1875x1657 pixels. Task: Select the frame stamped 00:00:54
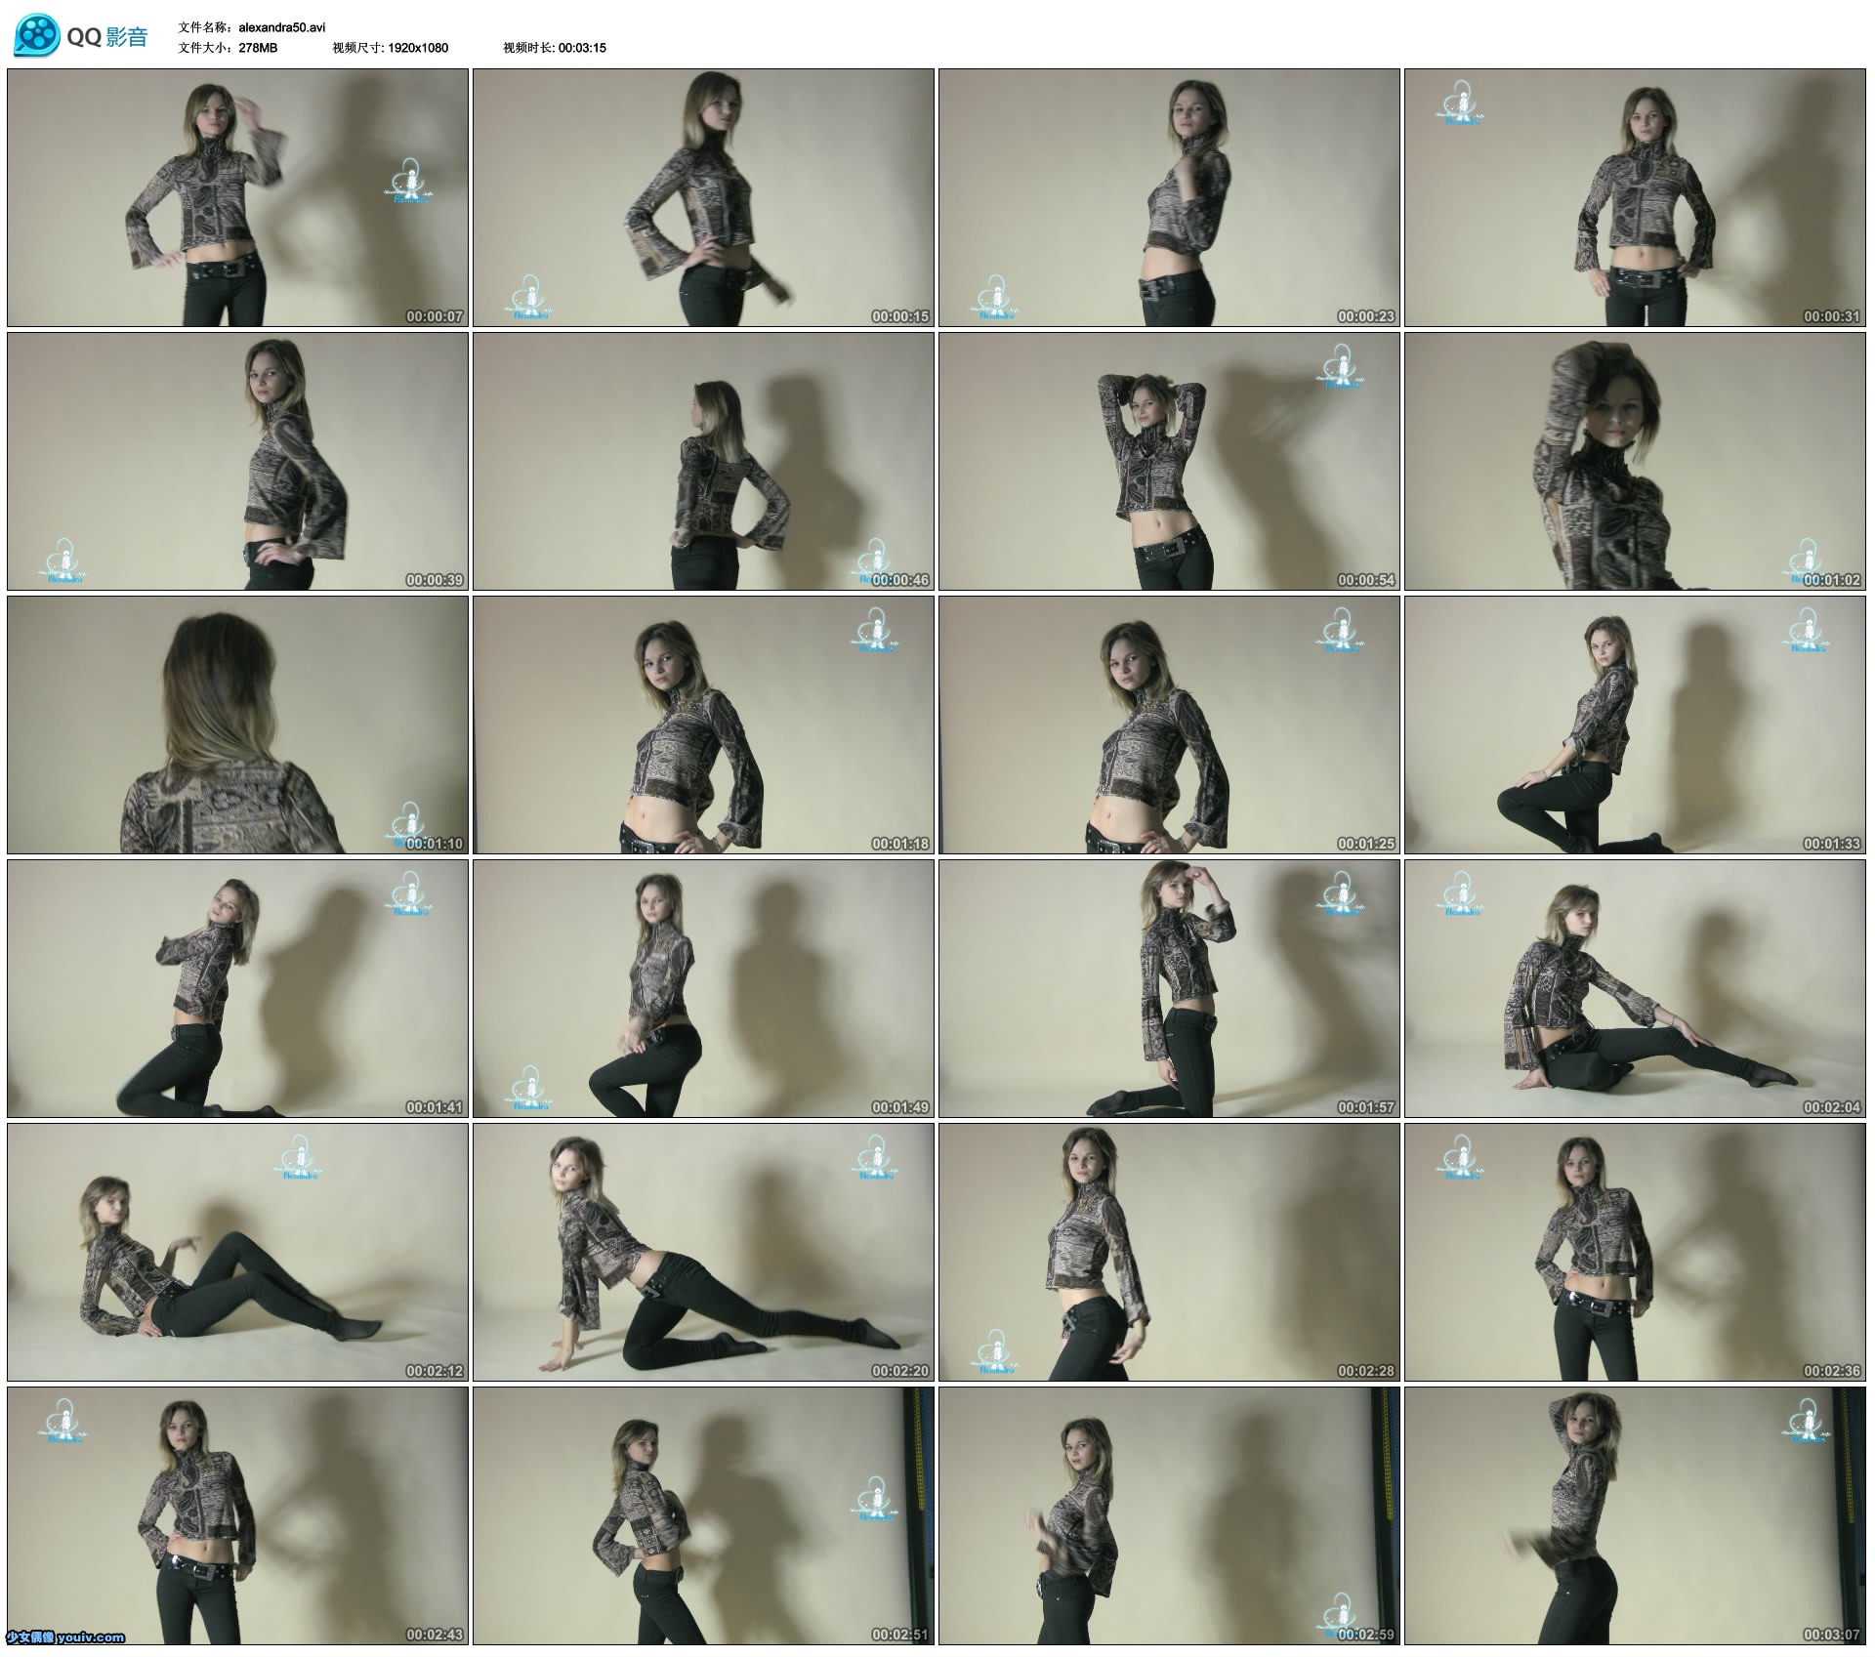pyautogui.click(x=1169, y=461)
